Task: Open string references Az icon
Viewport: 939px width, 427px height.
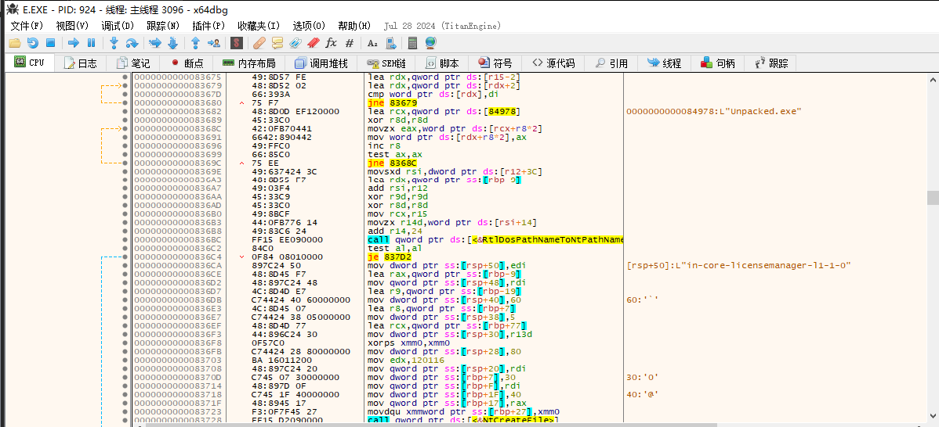Action: pyautogui.click(x=372, y=43)
